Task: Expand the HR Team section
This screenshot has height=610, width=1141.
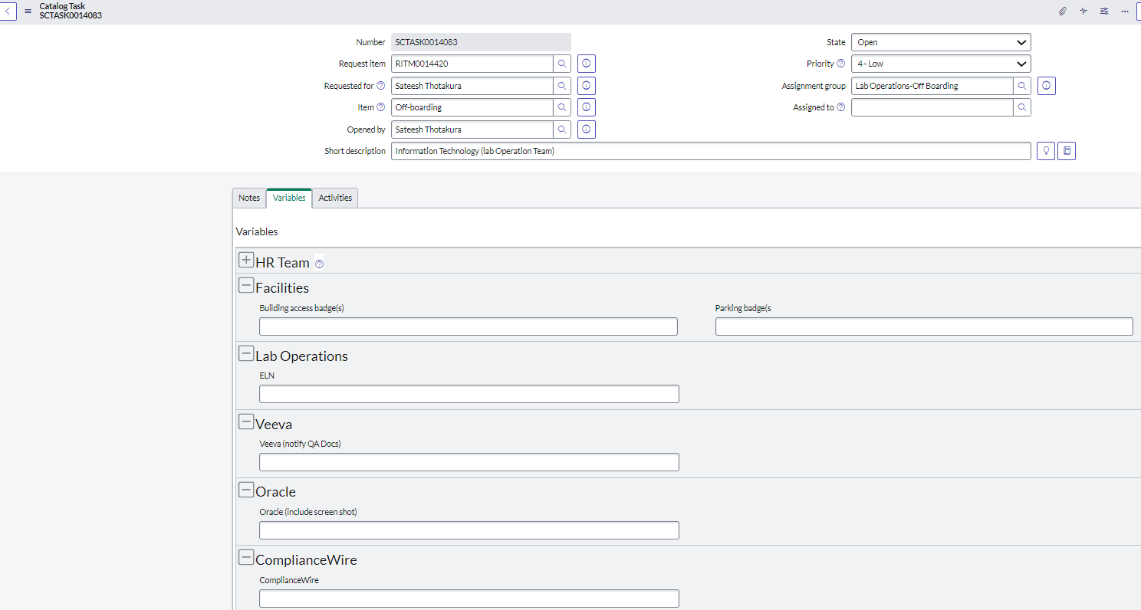Action: click(246, 260)
